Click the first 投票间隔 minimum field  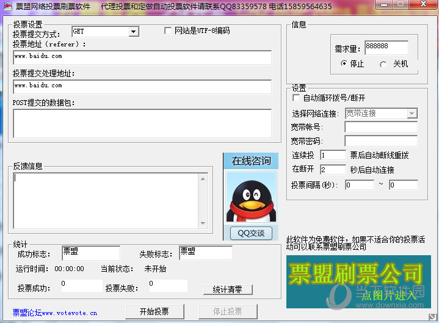click(x=360, y=185)
